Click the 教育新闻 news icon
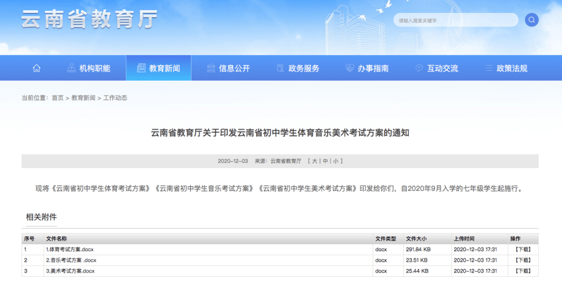562x284 pixels. (141, 68)
